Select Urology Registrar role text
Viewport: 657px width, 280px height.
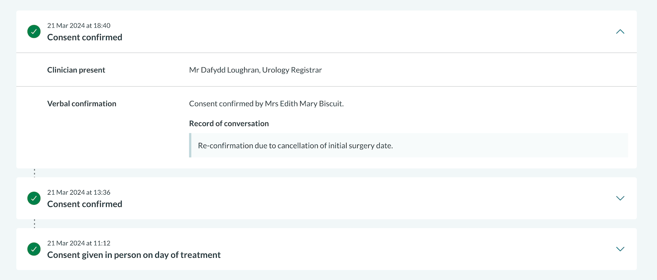292,70
